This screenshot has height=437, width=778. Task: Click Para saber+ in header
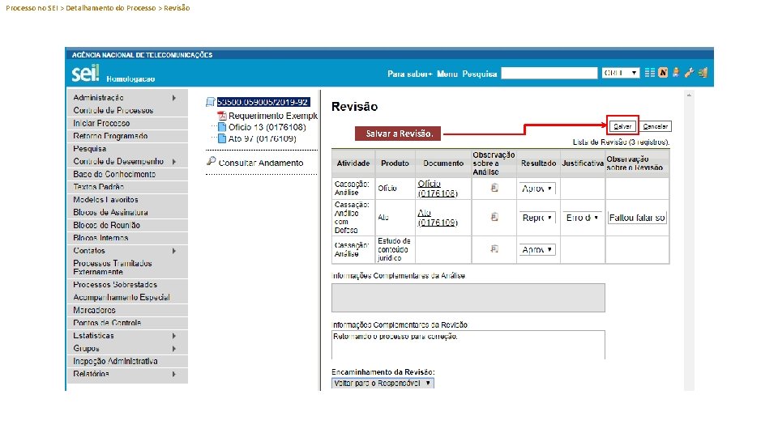(410, 74)
